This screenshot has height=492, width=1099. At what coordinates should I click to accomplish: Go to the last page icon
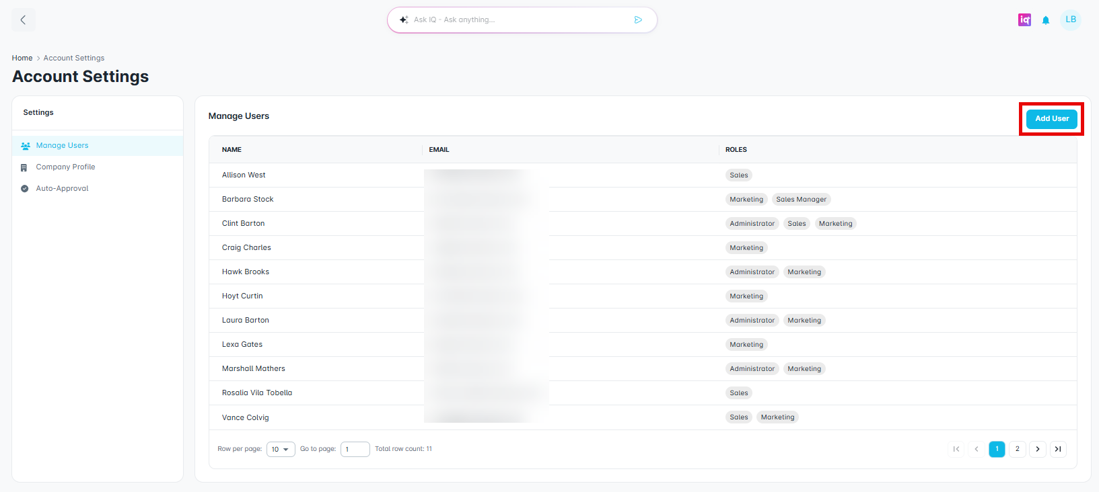click(1058, 449)
